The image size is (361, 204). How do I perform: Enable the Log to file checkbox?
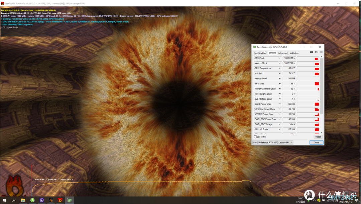(x=255, y=137)
